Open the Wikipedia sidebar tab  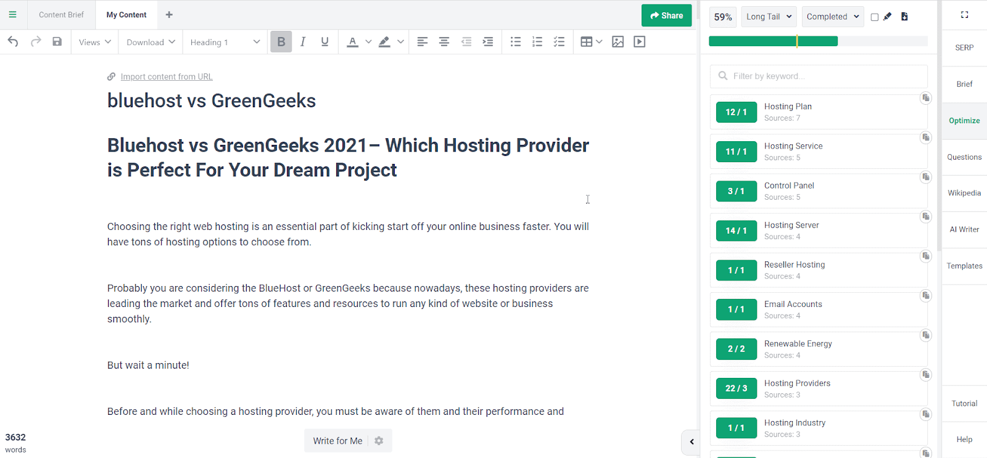(x=964, y=193)
